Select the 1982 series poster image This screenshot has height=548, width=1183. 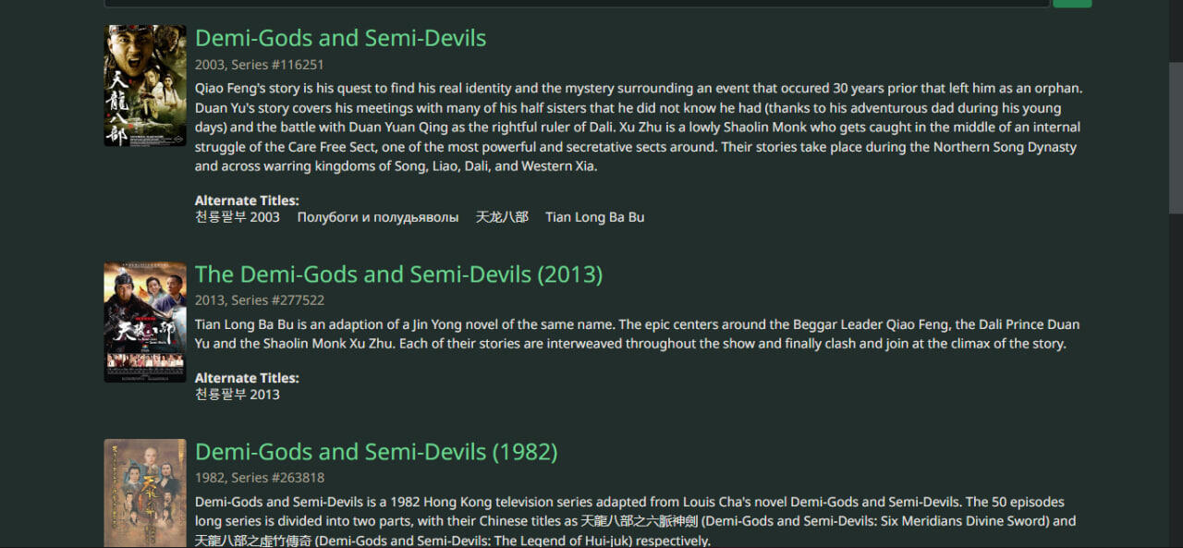(x=145, y=493)
